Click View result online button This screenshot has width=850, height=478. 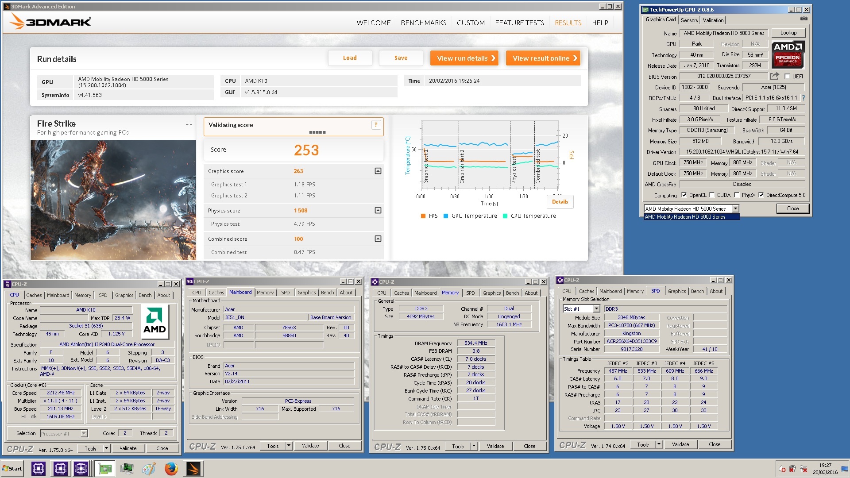(543, 58)
